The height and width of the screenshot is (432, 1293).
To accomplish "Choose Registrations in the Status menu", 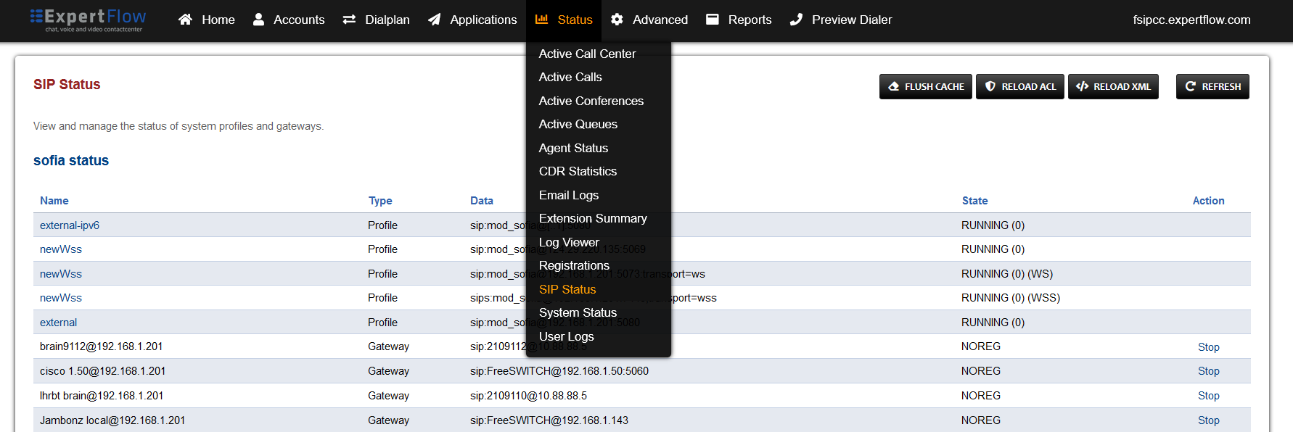I will point(574,265).
